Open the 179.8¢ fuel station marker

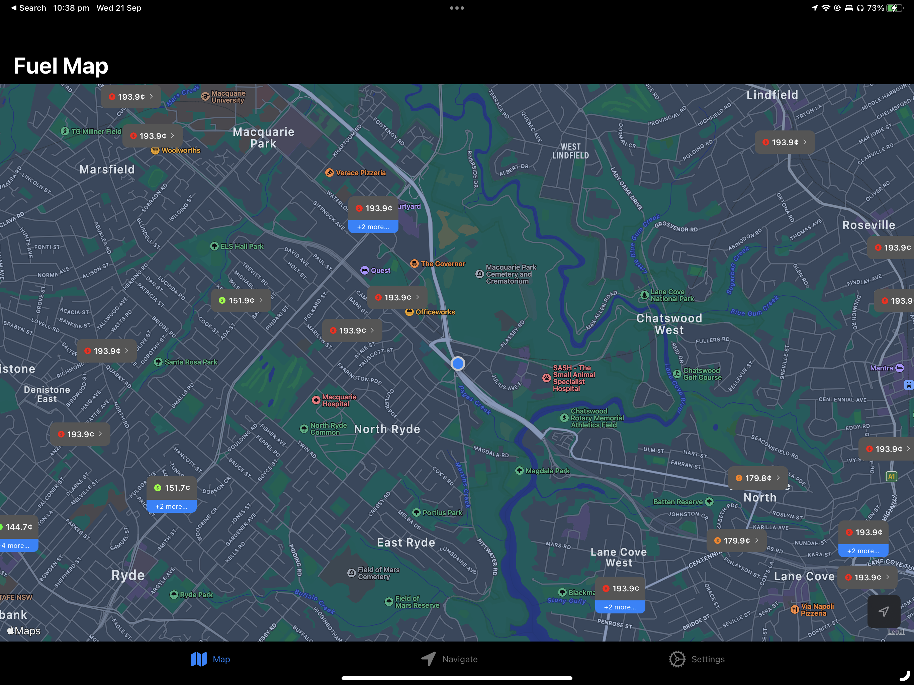[758, 478]
